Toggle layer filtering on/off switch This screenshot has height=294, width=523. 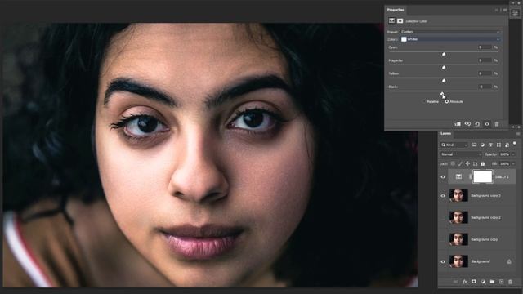point(515,144)
